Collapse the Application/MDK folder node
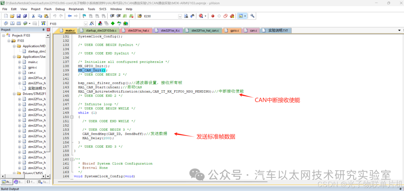404x191 pixels. (14, 46)
